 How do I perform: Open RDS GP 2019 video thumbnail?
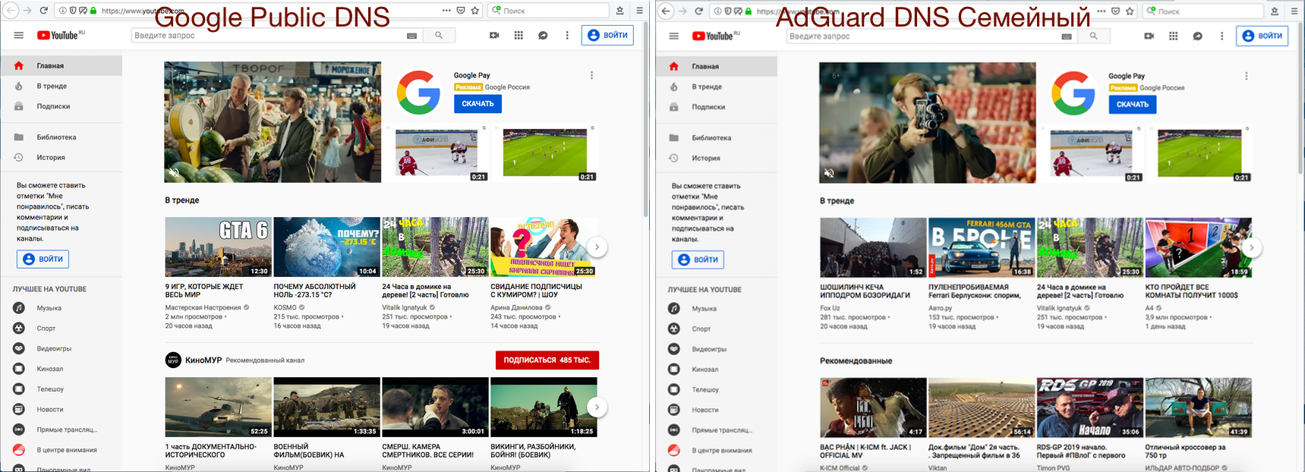pyautogui.click(x=1090, y=407)
